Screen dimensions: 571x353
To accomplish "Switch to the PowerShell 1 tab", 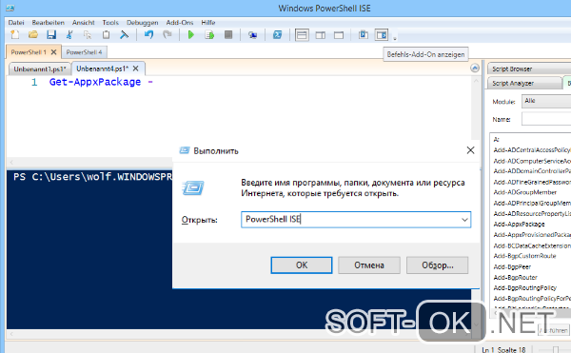I will click(x=29, y=52).
